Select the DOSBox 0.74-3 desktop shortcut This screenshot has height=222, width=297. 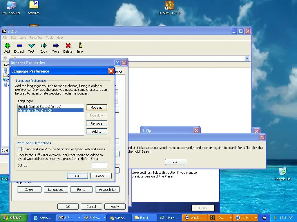tap(169, 8)
